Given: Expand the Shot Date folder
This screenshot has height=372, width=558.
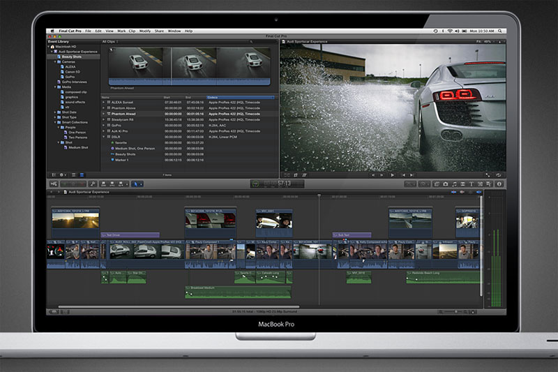Looking at the screenshot, I should [55, 112].
